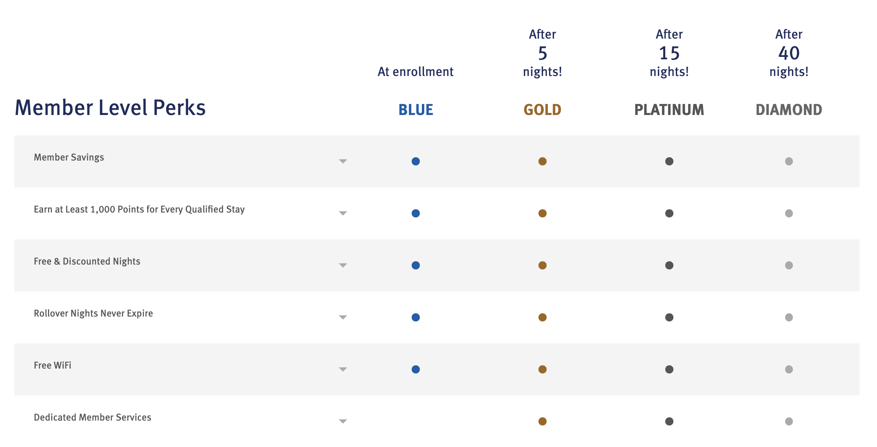Select the PLATINUM member level heading
Screen dimensions: 877x447
pos(669,110)
